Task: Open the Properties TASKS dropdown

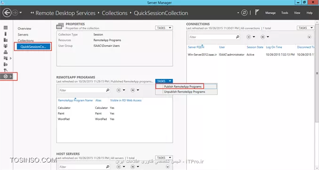Action: click(x=164, y=28)
